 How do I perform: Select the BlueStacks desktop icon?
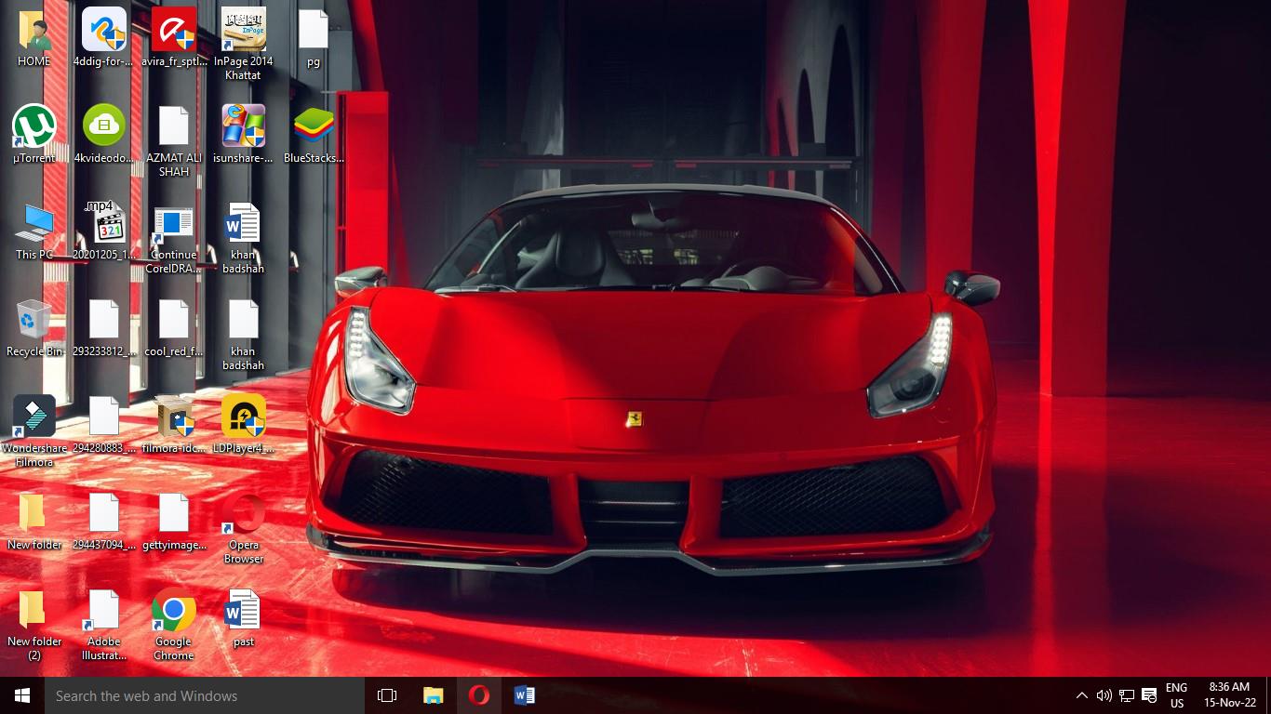314,126
